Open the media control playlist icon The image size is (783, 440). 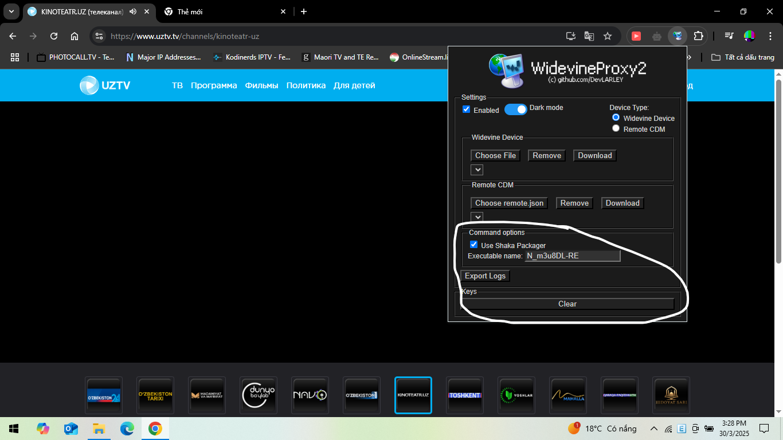point(729,36)
